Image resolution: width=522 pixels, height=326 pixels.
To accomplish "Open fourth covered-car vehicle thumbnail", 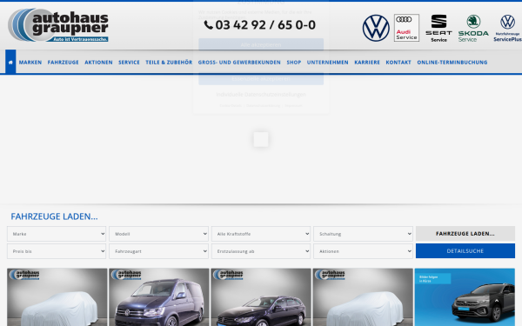I will [x=363, y=297].
